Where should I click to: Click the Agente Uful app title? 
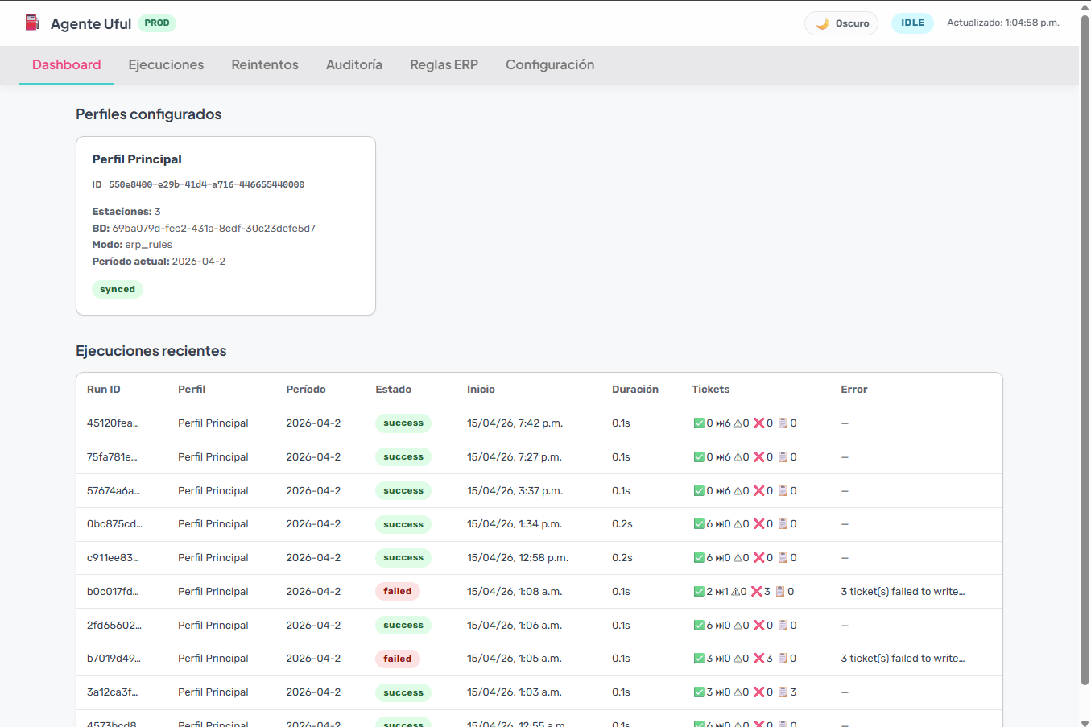[91, 23]
